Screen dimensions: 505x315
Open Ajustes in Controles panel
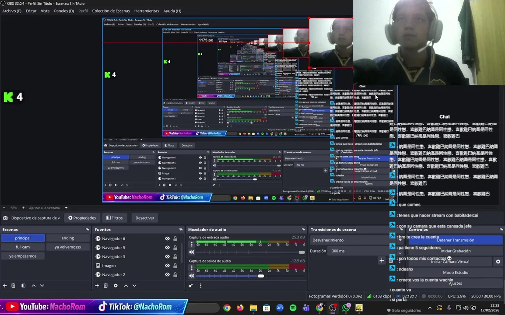point(456,283)
